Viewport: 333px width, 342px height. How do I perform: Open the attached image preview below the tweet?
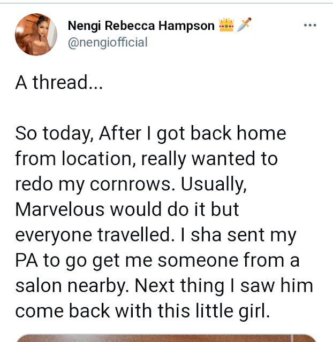(166, 338)
